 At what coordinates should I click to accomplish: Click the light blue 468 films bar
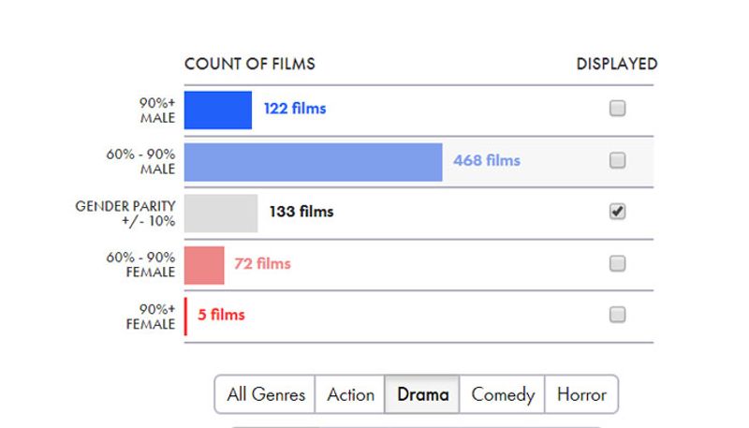point(313,162)
